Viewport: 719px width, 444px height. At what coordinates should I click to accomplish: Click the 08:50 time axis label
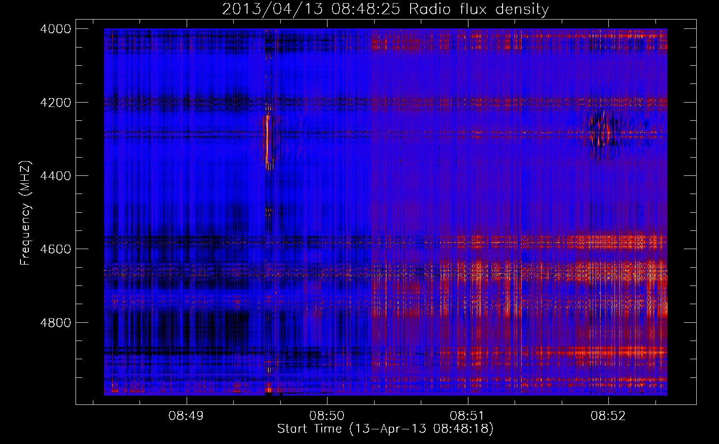[327, 416]
